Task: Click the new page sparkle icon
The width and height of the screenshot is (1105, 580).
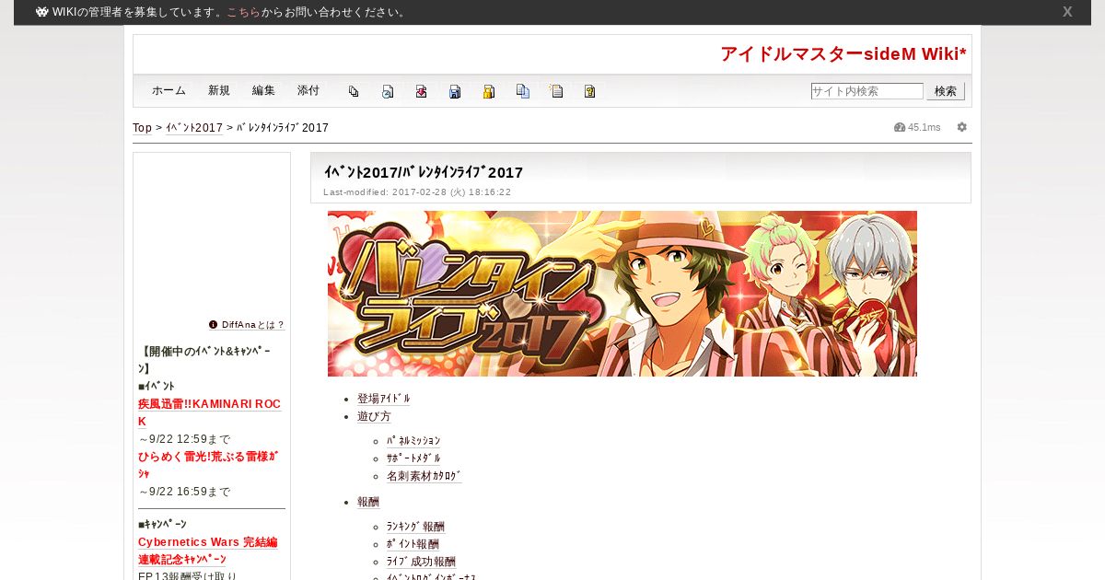Action: click(x=556, y=91)
